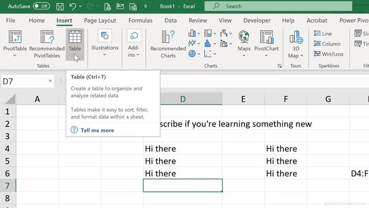This screenshot has width=369, height=208.
Task: Open the Charts dialog launcher
Action: point(279,66)
